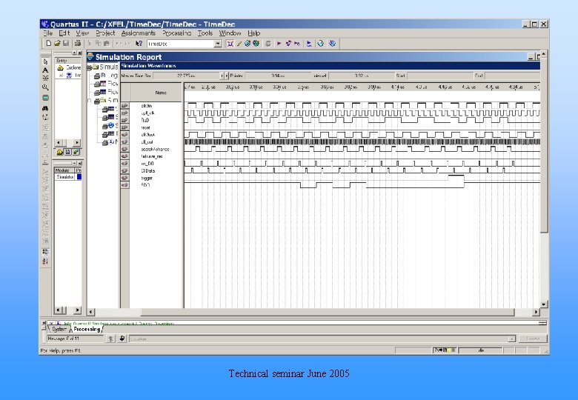578x400 pixels.
Task: Click the context Help arrow icon
Action: (x=139, y=44)
